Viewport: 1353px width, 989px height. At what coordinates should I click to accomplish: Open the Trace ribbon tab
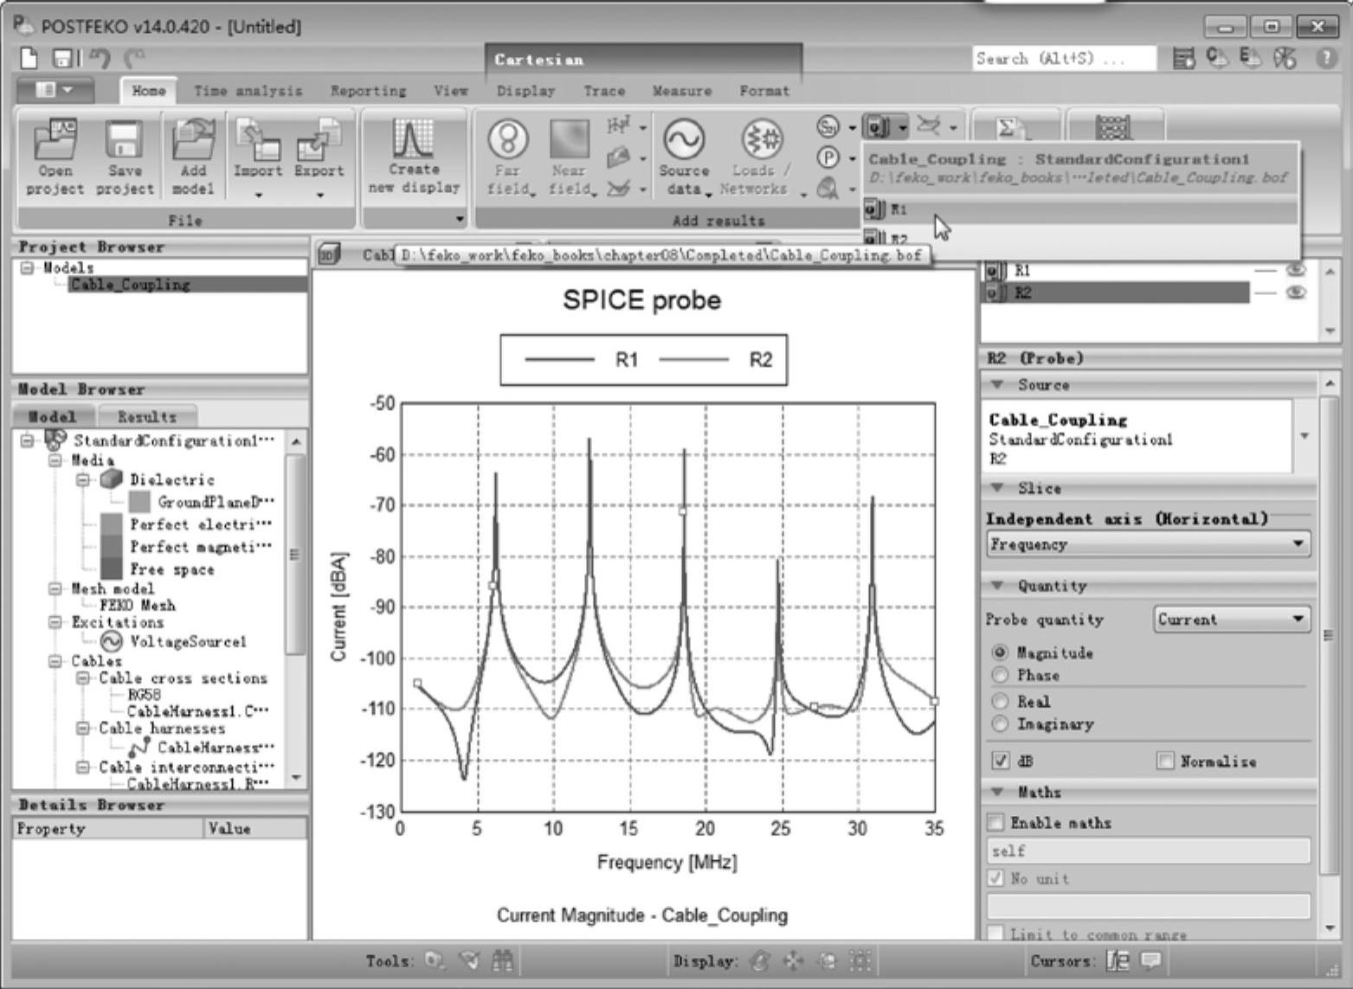click(x=604, y=91)
